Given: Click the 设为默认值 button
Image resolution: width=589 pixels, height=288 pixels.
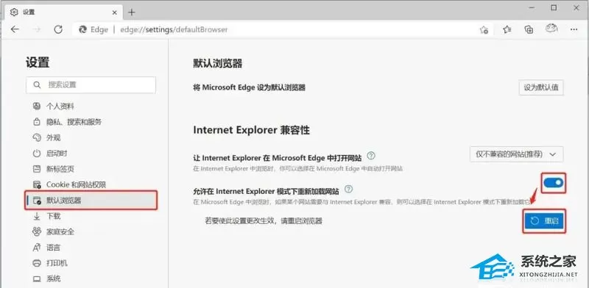Looking at the screenshot, I should [x=541, y=87].
